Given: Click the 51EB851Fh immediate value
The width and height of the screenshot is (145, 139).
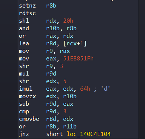Looking at the screenshot, I should coord(79,59).
